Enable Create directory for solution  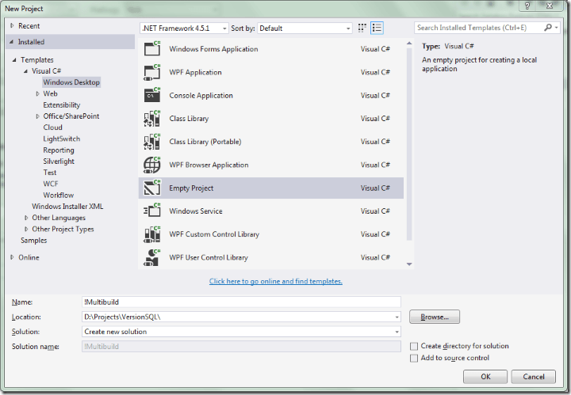point(414,346)
